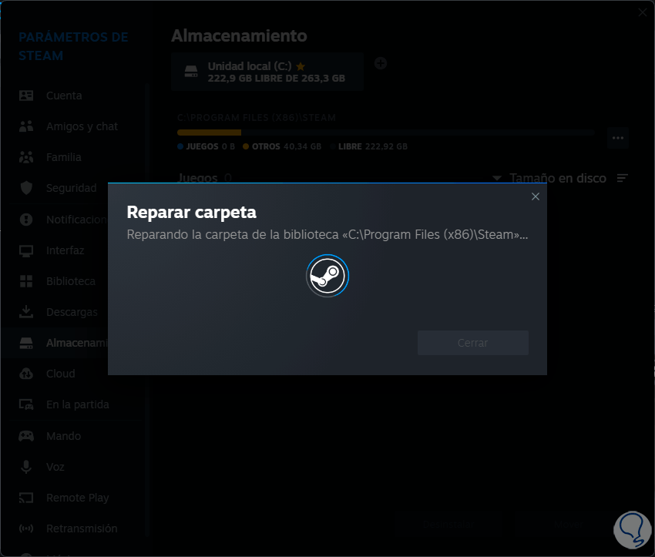Click the PARÁMETROS DE STEAM heading
Screen dimensions: 655x557
tap(73, 46)
